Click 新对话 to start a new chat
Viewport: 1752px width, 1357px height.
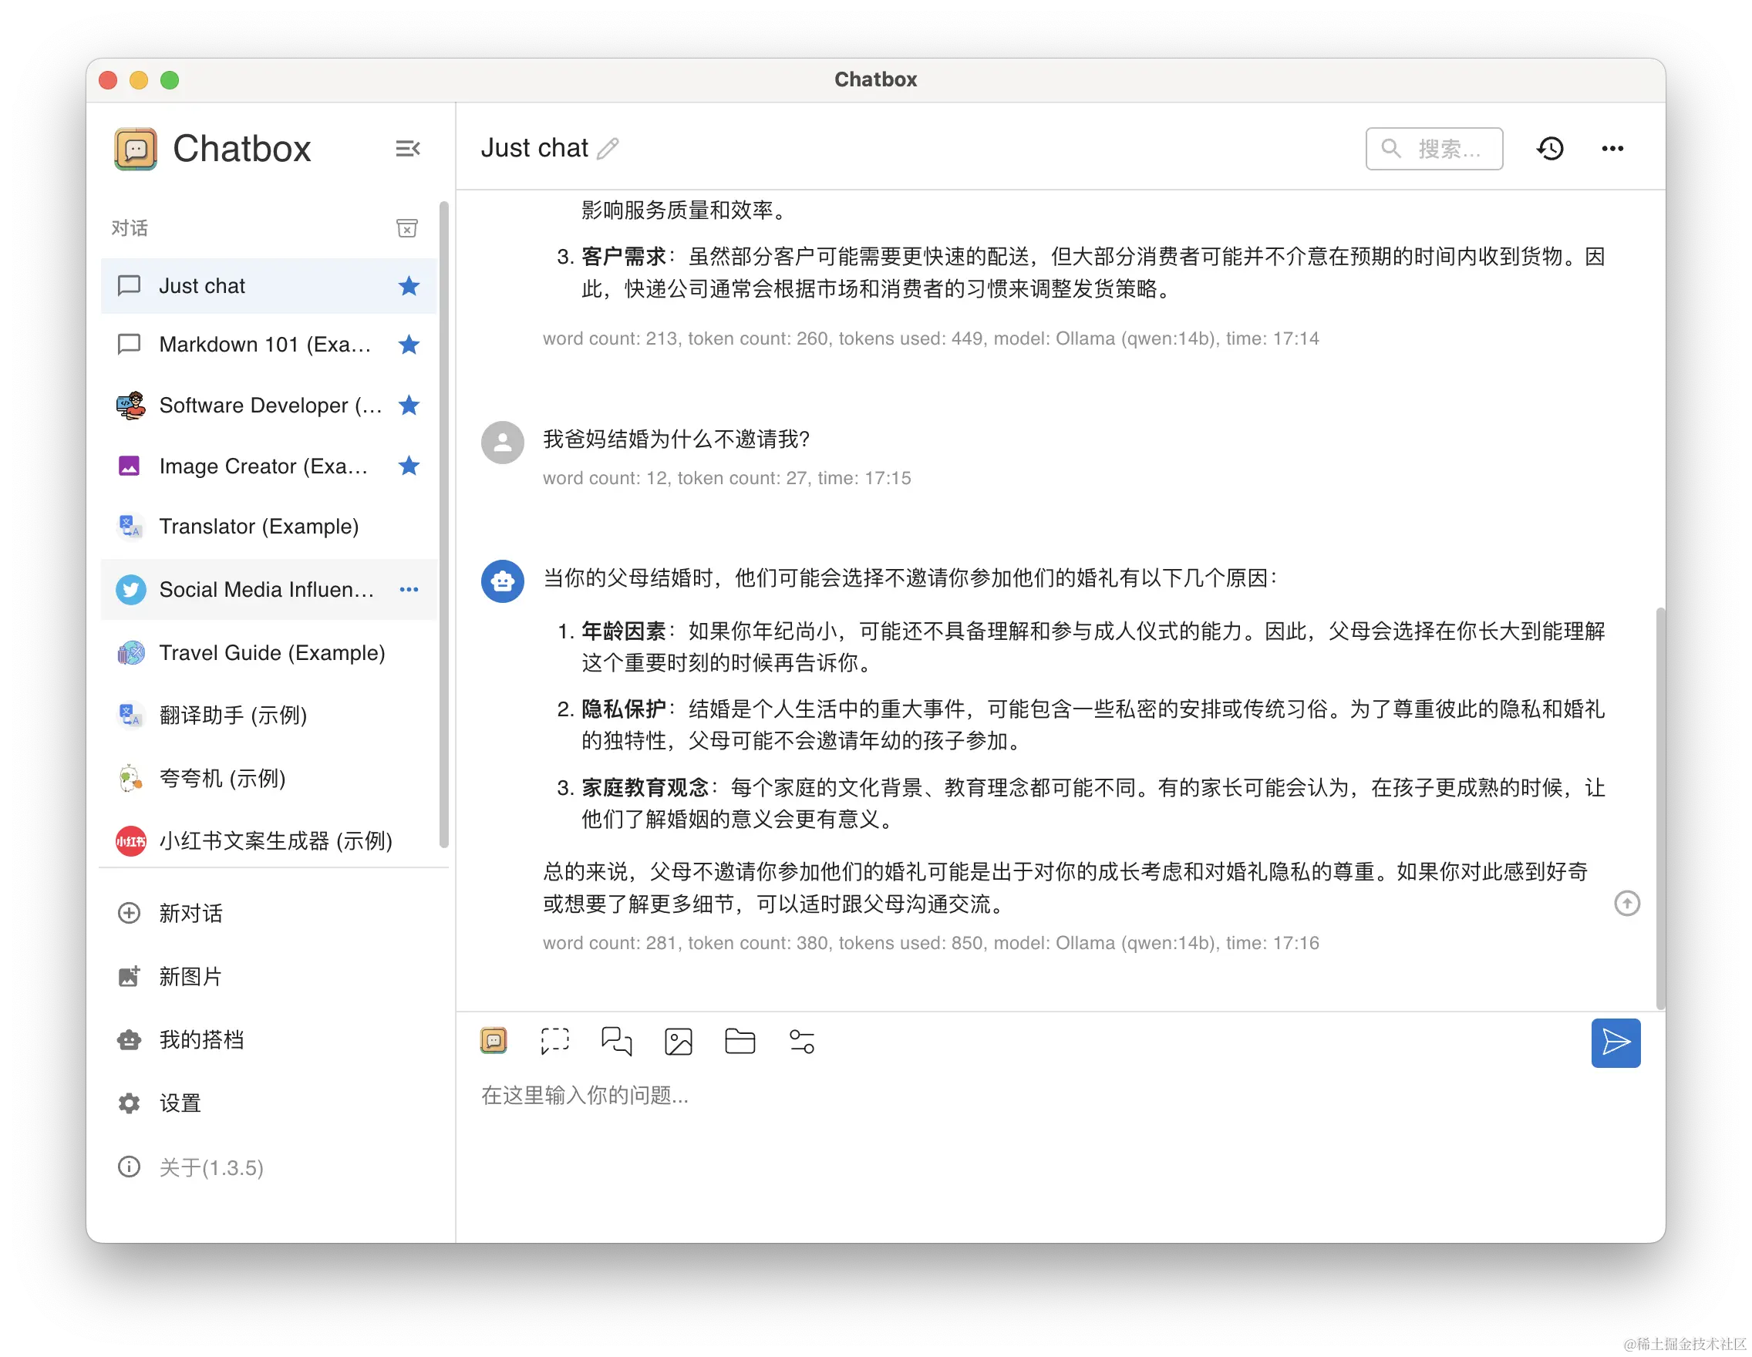[190, 913]
